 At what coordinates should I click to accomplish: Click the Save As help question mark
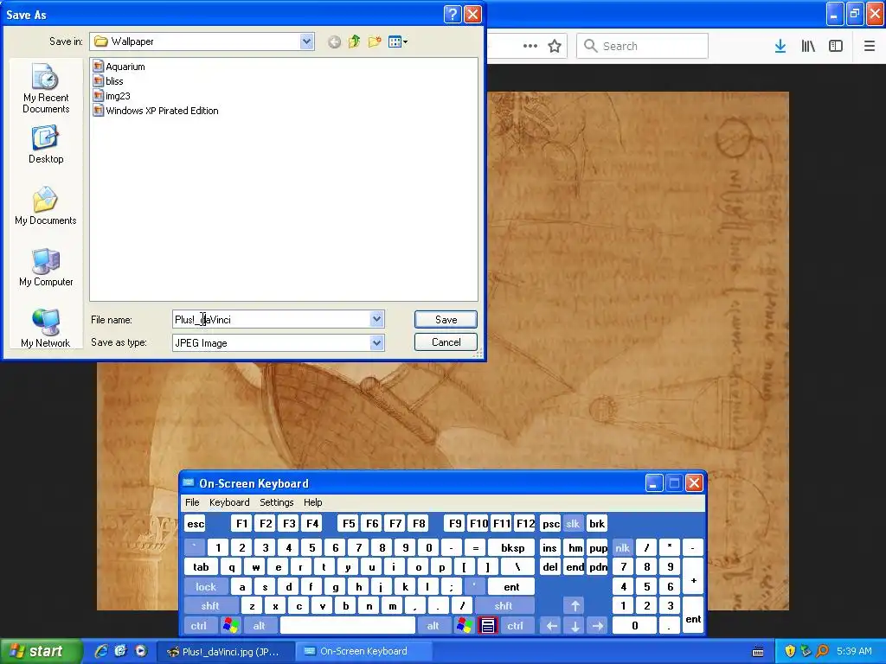point(453,14)
